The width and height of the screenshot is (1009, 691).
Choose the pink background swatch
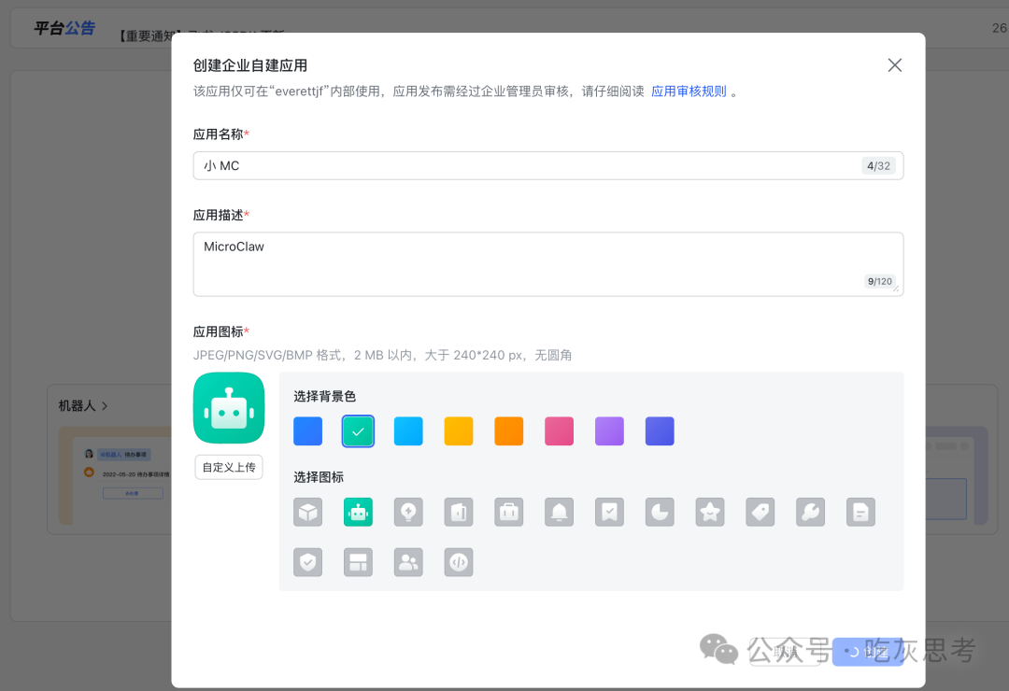560,431
